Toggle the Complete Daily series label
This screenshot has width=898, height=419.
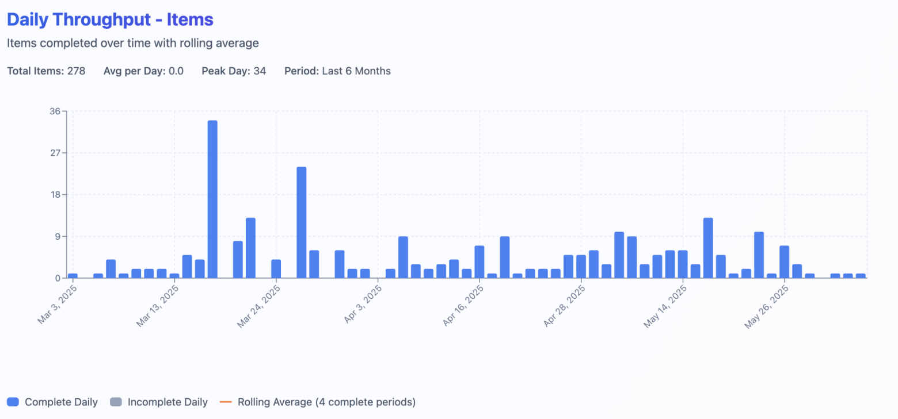tap(61, 402)
